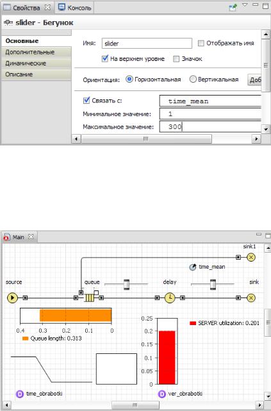Click scroll right arrow in properties panel

pos(256,139)
